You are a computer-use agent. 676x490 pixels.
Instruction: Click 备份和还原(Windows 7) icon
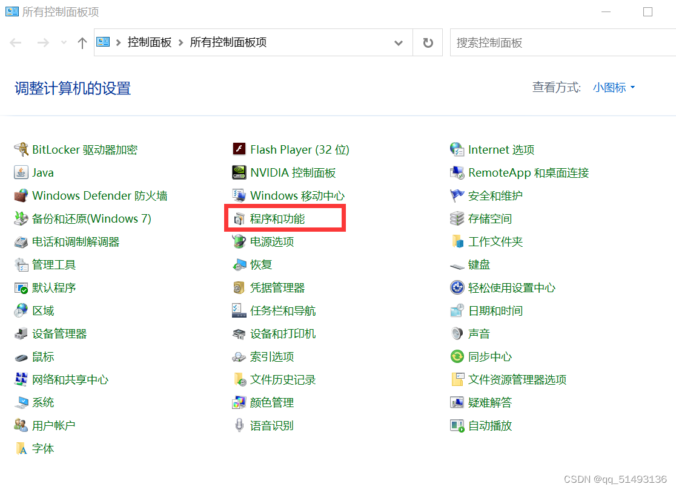(21, 218)
